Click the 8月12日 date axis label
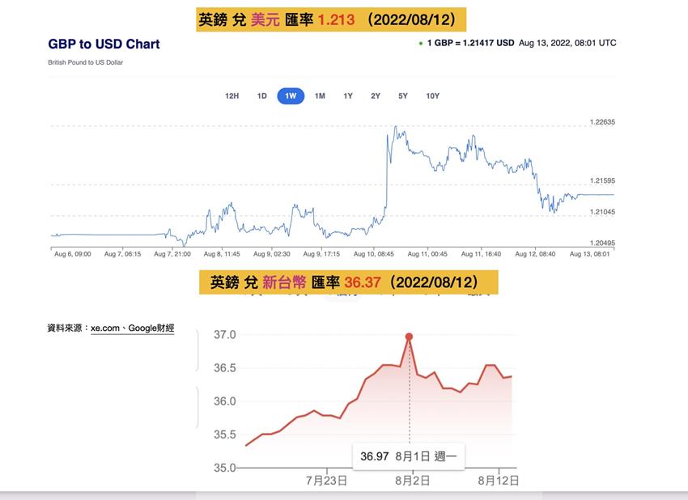 pos(498,480)
